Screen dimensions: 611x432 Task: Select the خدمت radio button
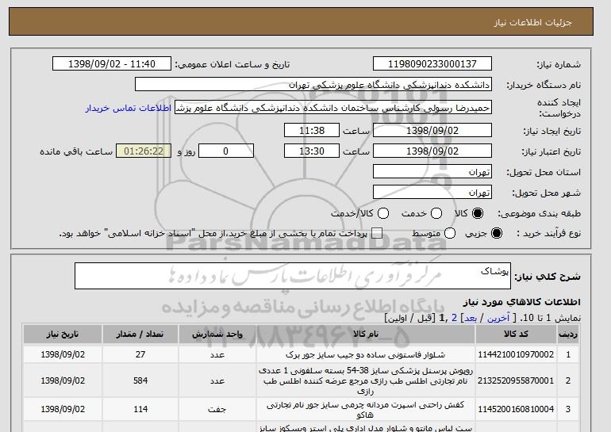pyautogui.click(x=436, y=213)
